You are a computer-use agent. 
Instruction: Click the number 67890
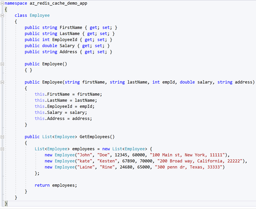129,161
